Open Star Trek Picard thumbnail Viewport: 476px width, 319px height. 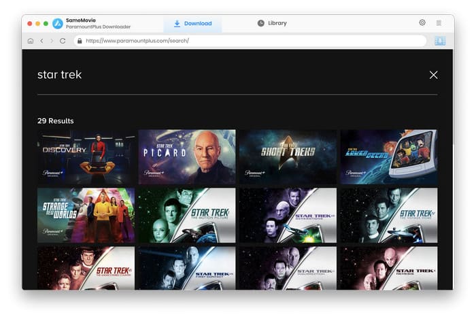pyautogui.click(x=187, y=157)
